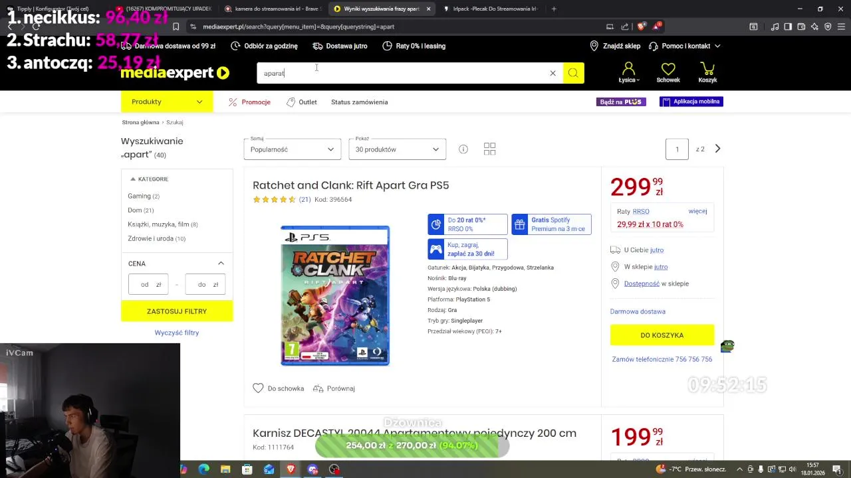Open Microsoft Edge from taskbar
The image size is (851, 478).
(204, 469)
